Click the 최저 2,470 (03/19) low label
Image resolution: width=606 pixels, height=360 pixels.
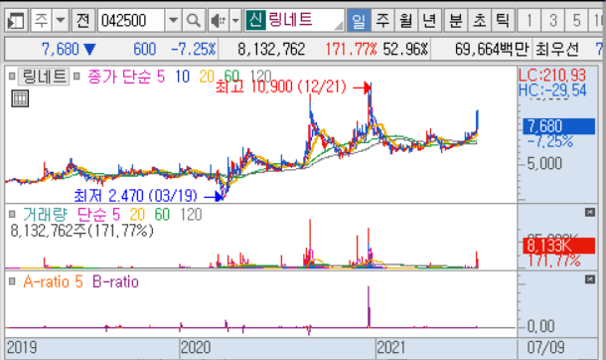(135, 196)
